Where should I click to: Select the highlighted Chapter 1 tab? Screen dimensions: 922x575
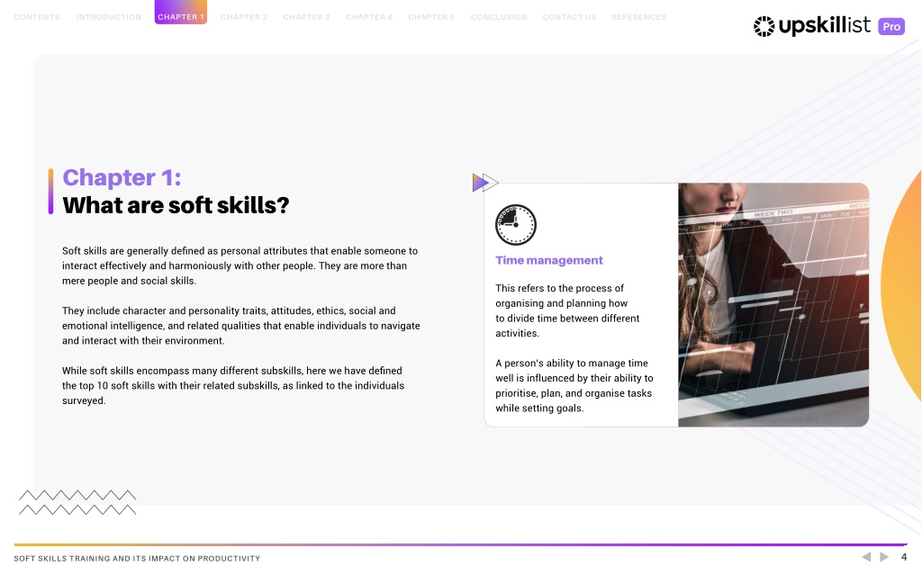[x=180, y=13]
